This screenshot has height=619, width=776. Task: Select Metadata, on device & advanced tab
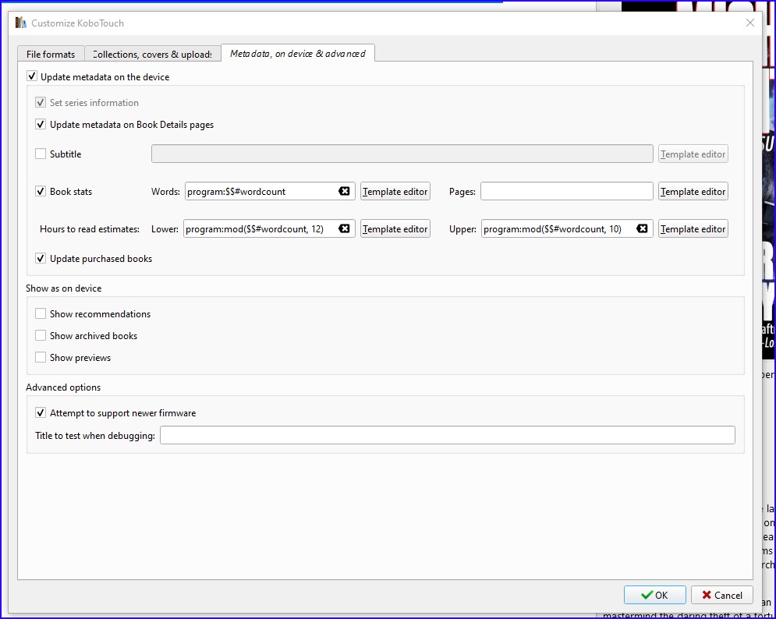tap(298, 53)
